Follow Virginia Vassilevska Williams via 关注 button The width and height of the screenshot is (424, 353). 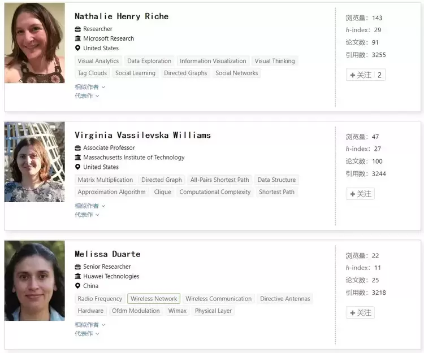[x=360, y=194]
